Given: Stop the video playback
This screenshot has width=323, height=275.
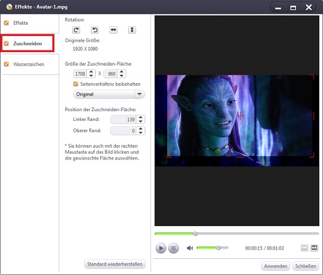Looking at the screenshot, I should (173, 248).
